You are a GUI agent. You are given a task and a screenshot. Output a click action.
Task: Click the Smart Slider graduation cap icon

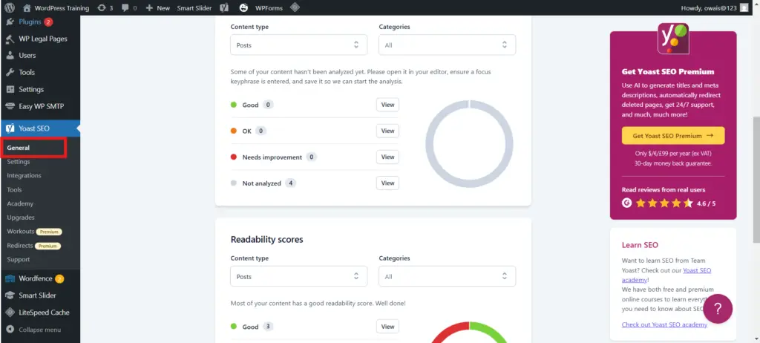point(10,295)
